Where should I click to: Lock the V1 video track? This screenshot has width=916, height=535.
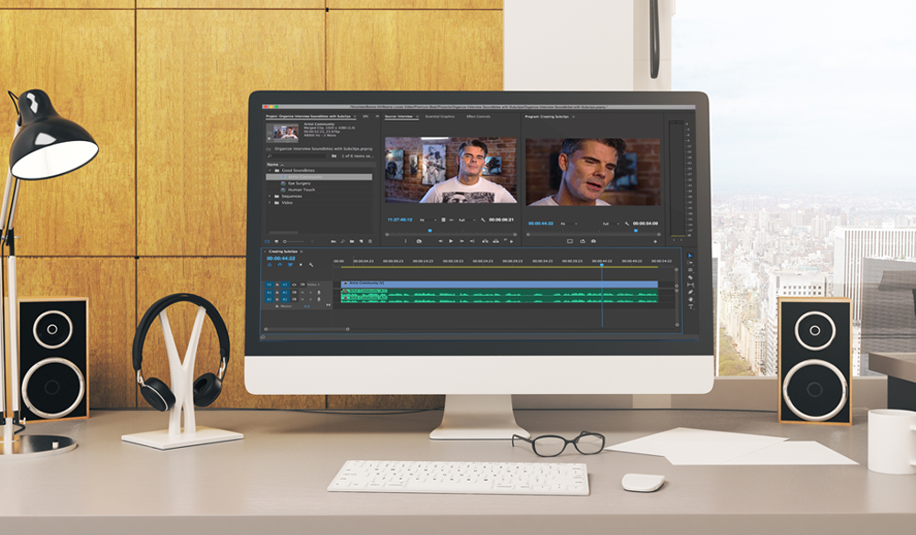tap(276, 285)
